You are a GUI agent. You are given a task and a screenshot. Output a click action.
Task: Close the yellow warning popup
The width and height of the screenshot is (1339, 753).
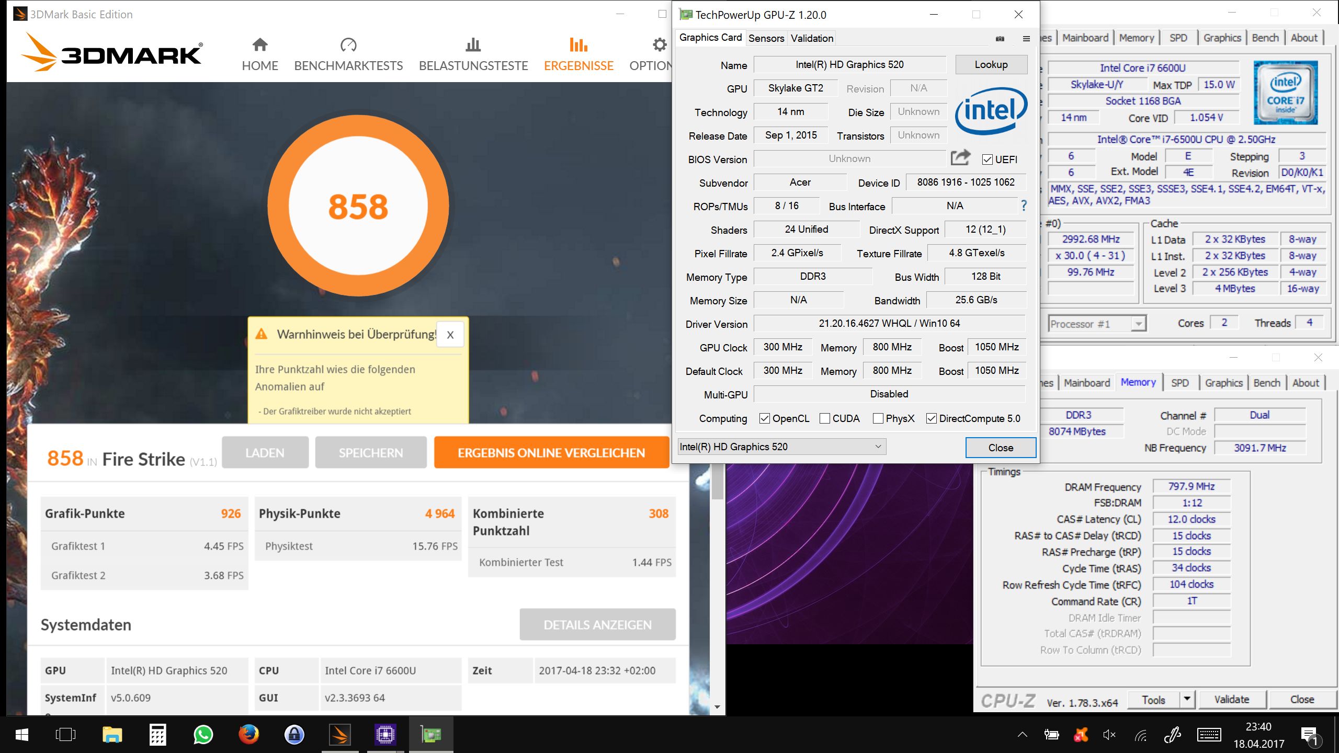tap(450, 335)
